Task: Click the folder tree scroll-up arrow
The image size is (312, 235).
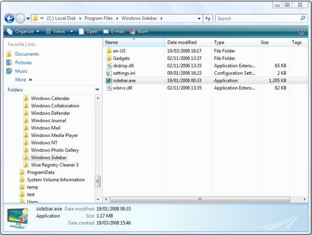Action: coord(98,98)
